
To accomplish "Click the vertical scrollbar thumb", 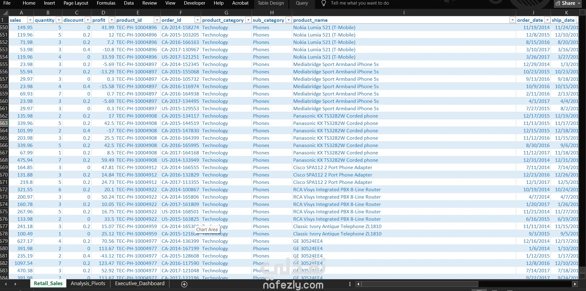I will [582, 270].
